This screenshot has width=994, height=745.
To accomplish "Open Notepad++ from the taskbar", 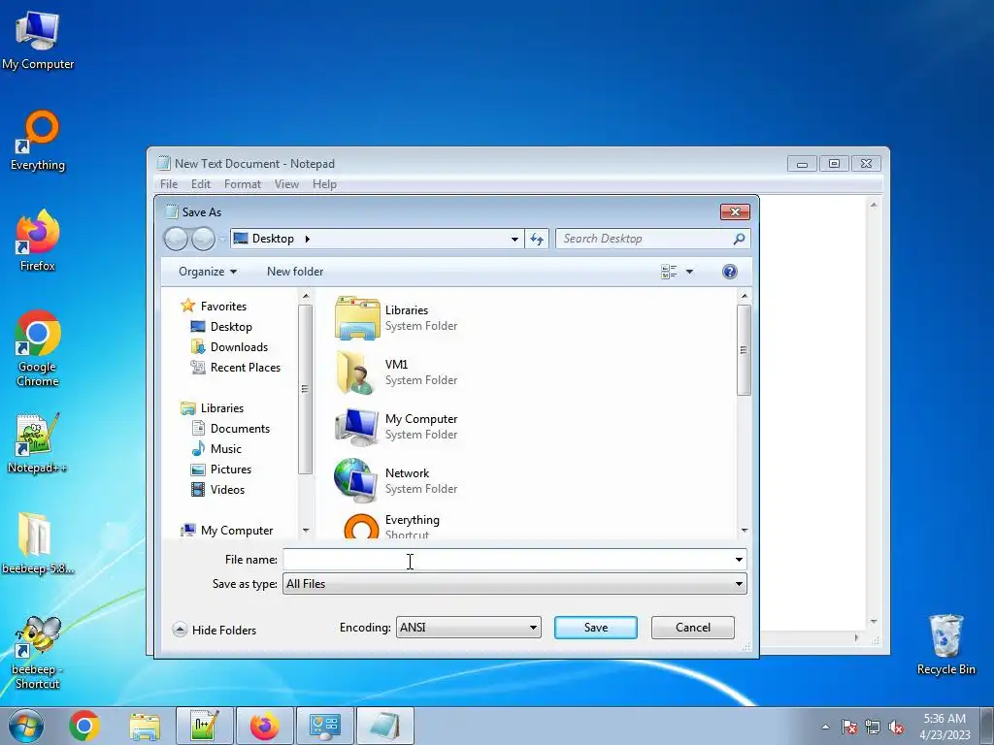I will (x=204, y=726).
